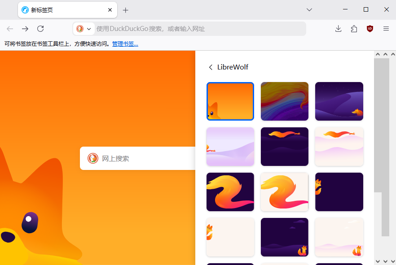Open the 管理书签 link
The height and width of the screenshot is (265, 396).
(x=125, y=44)
